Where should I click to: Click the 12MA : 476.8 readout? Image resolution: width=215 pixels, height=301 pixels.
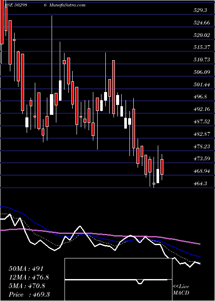point(29,277)
